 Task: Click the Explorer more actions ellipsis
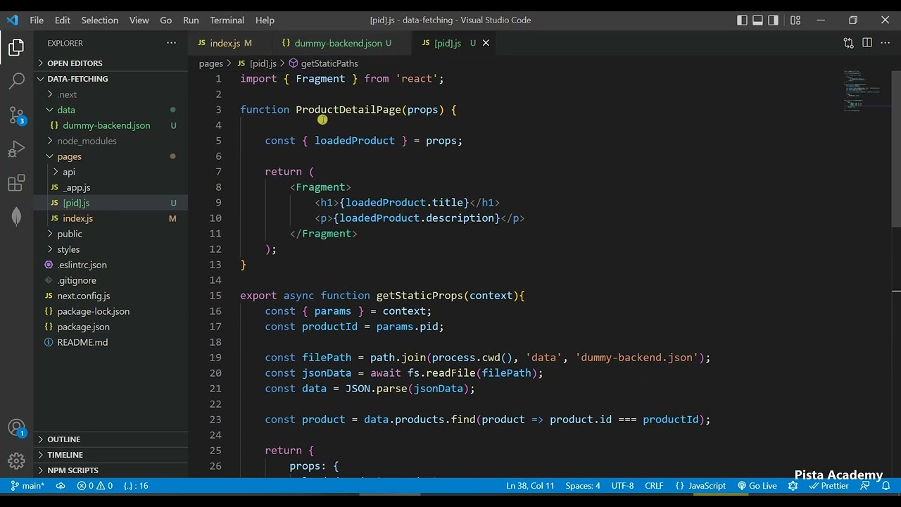tap(171, 43)
